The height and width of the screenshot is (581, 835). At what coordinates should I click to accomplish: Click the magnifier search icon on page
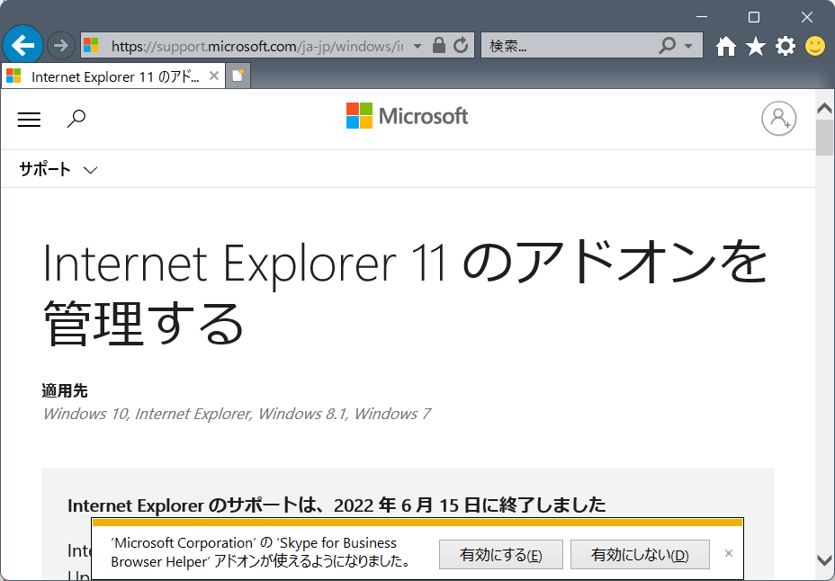click(76, 119)
